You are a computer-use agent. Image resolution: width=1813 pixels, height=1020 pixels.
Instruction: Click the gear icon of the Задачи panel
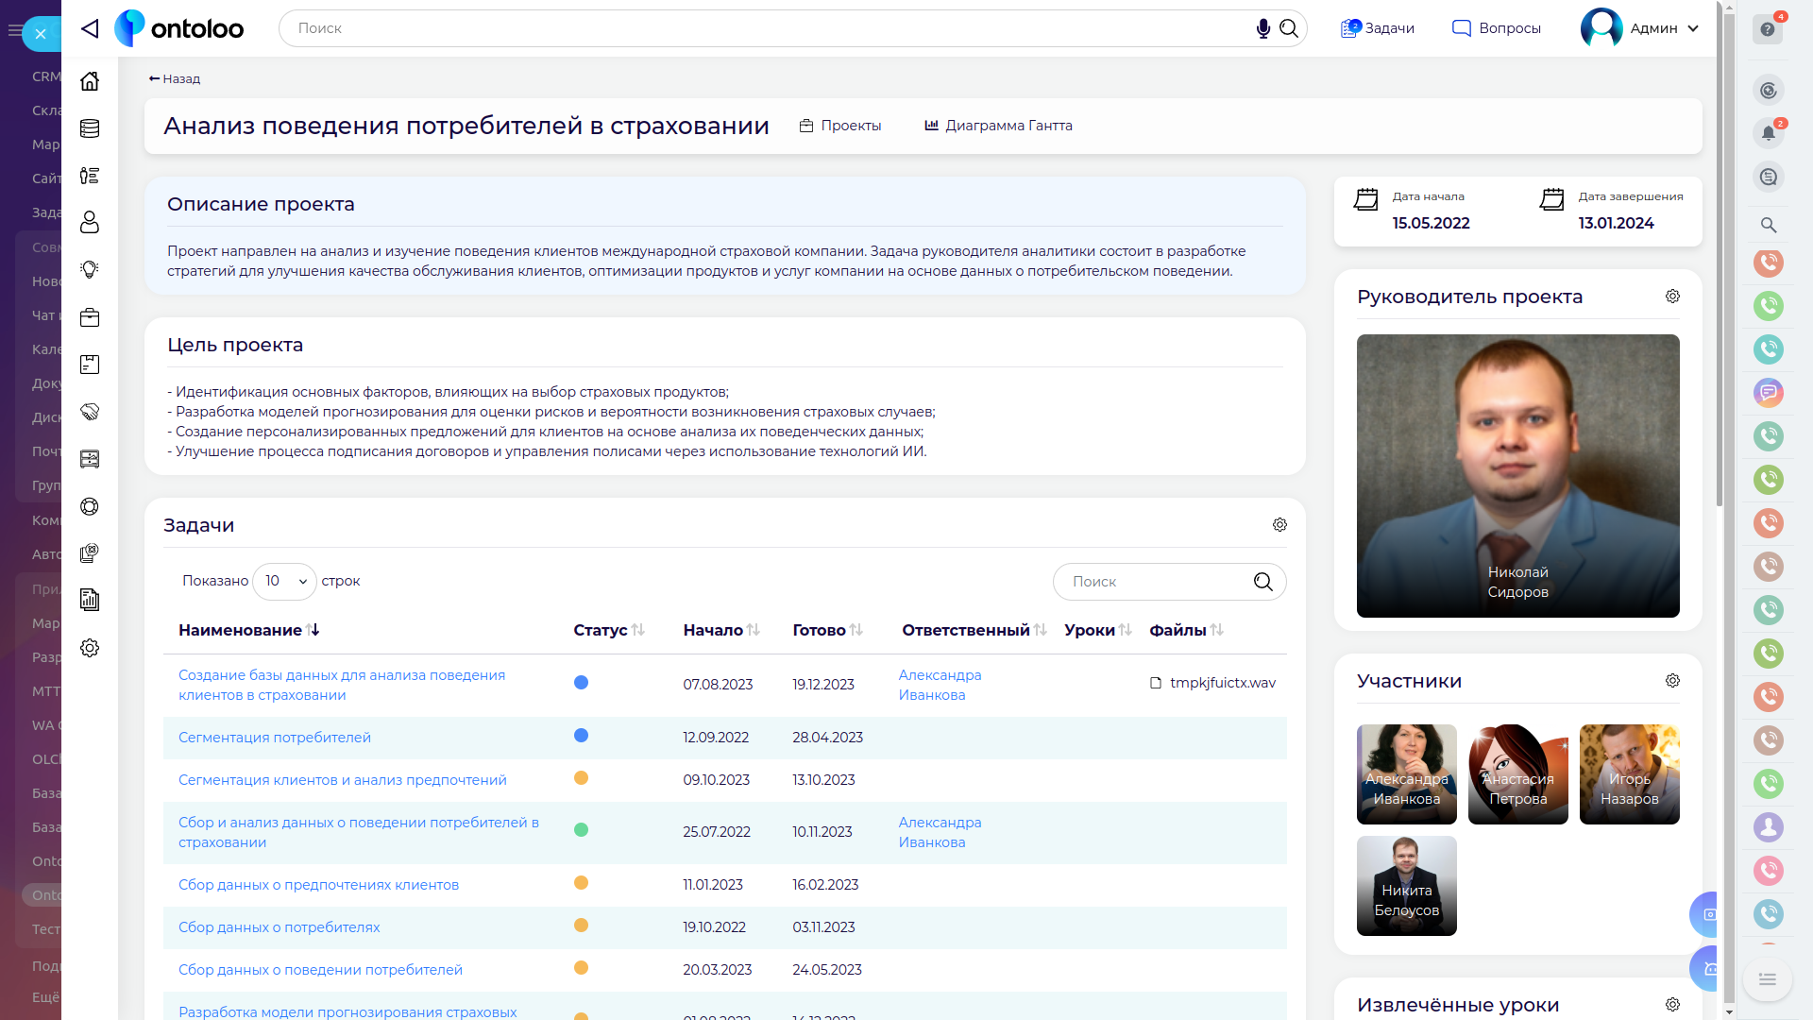pos(1279,525)
